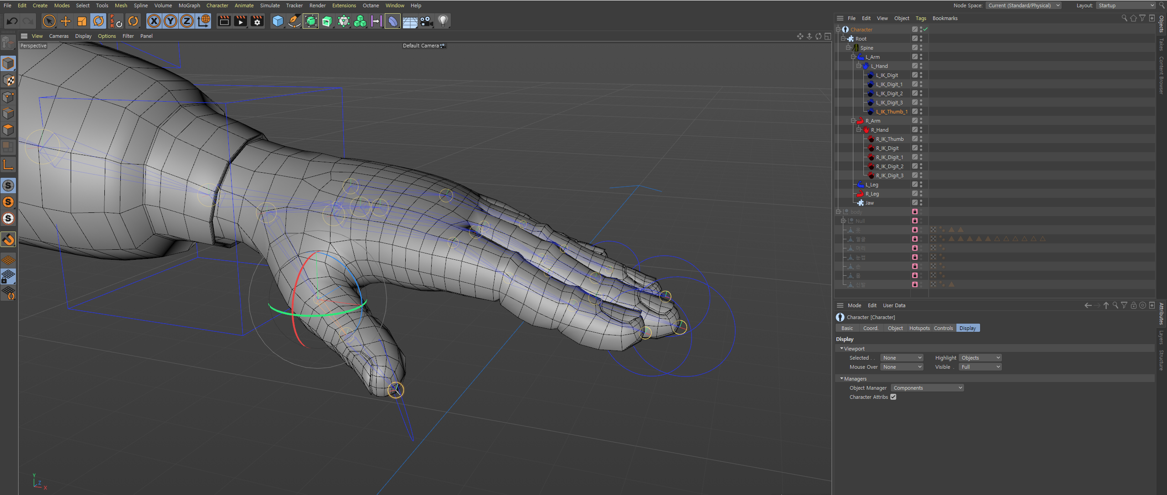Screen dimensions: 1167x495
Task: Click Render View clapperboard icon
Action: pyautogui.click(x=224, y=21)
